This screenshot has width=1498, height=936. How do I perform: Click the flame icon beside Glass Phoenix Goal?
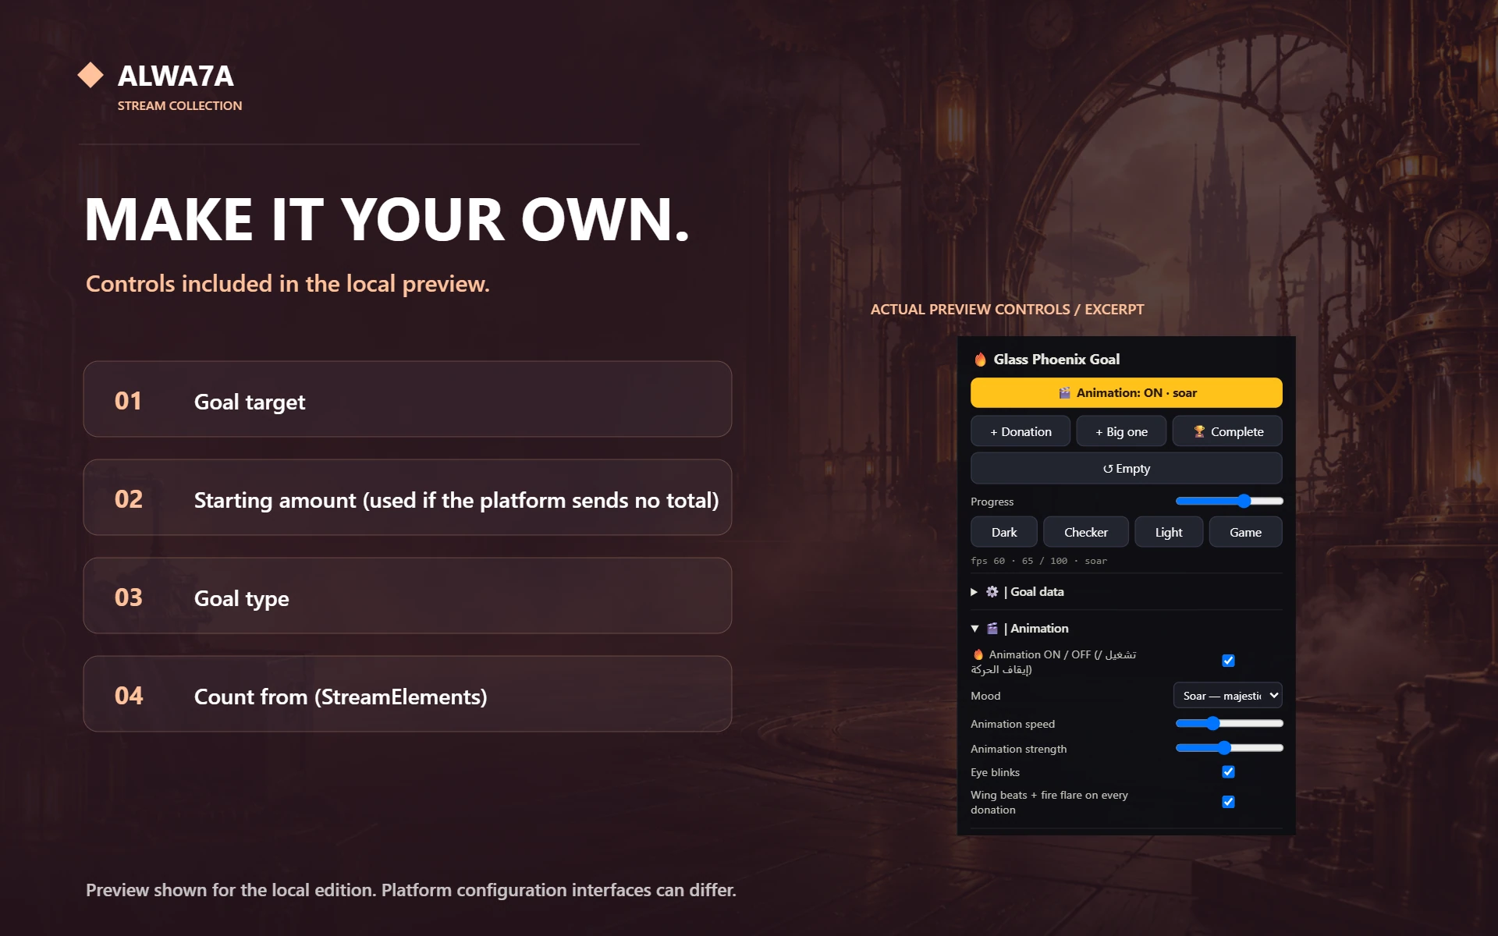coord(980,360)
